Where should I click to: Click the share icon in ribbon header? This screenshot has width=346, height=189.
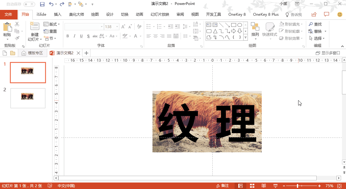314,14
